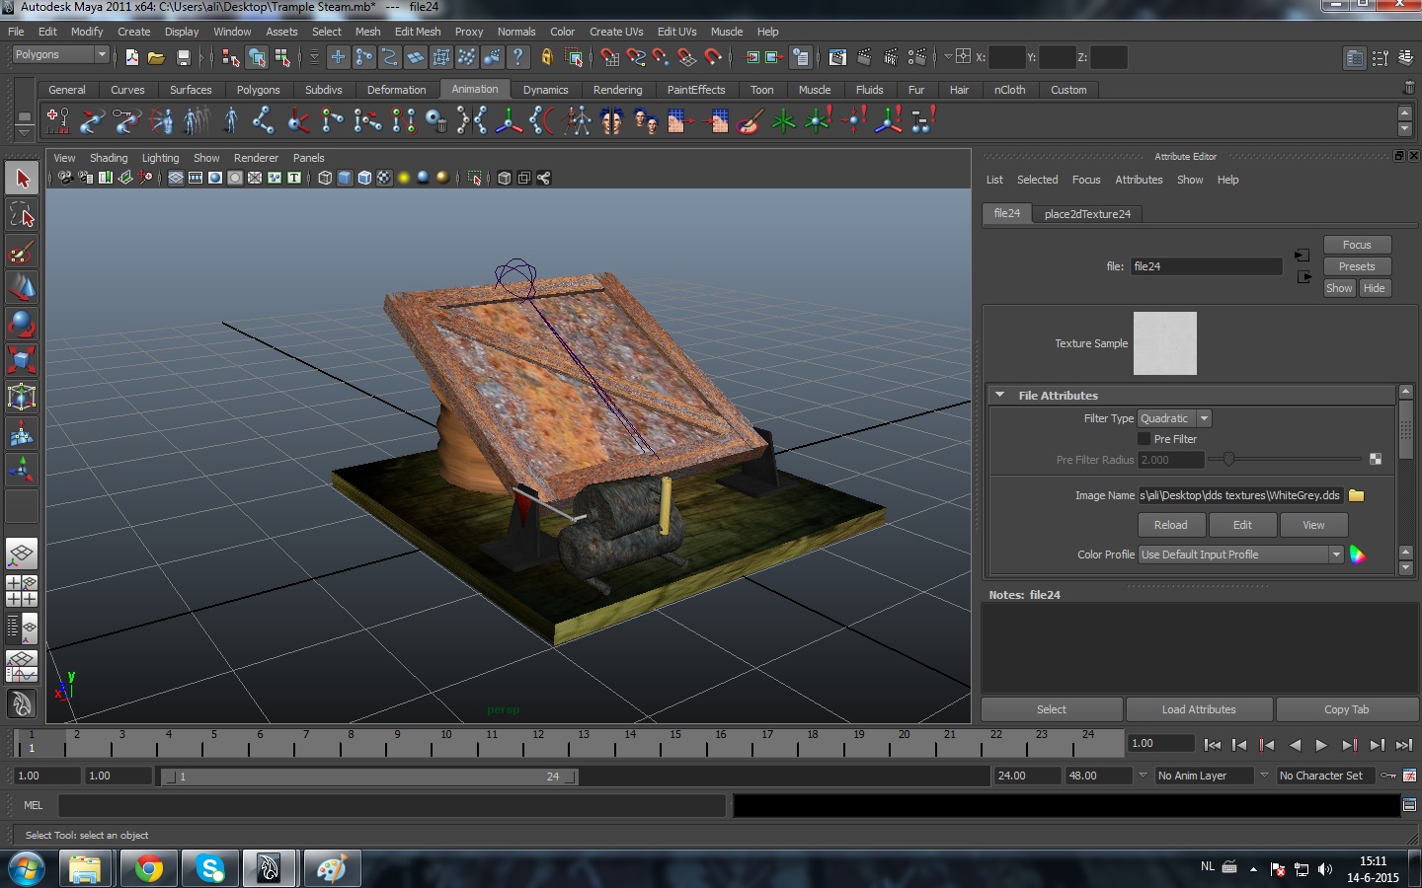Image resolution: width=1422 pixels, height=888 pixels.
Task: Click the Save Scene disk icon
Action: tap(183, 57)
